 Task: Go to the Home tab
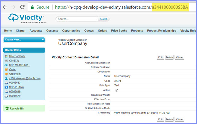[8, 31]
